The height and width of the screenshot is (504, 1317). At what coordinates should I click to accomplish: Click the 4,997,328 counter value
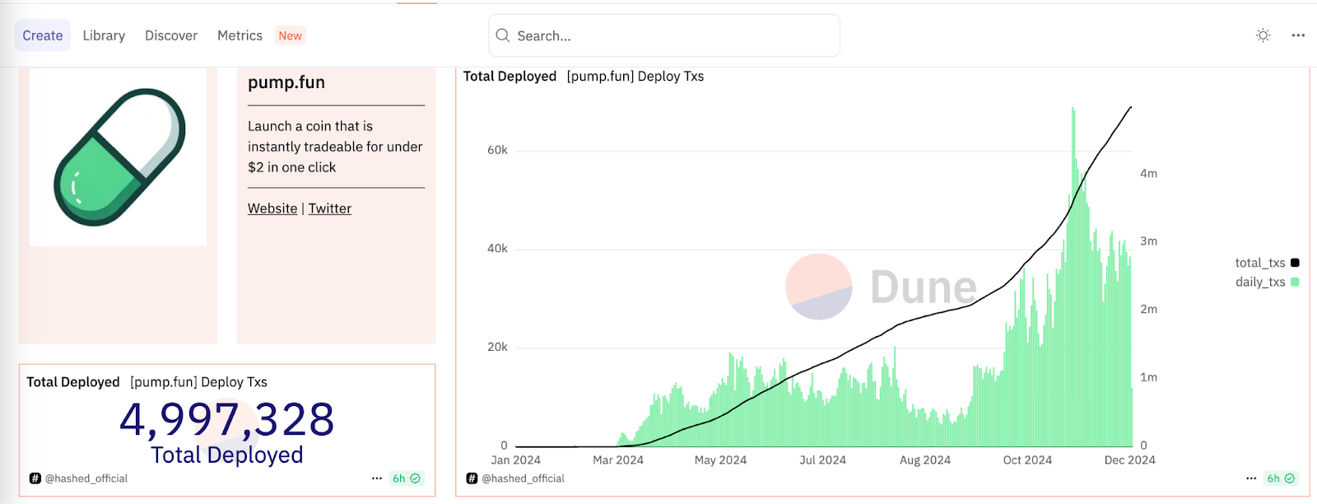click(x=227, y=419)
